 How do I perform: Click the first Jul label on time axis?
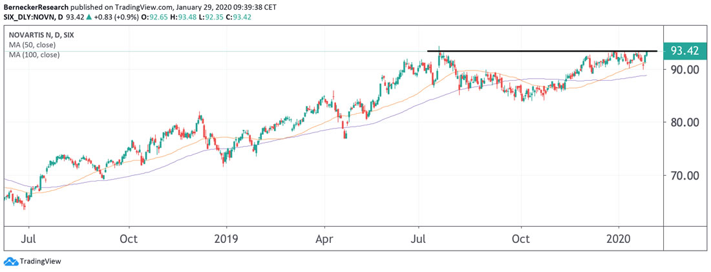(29, 239)
